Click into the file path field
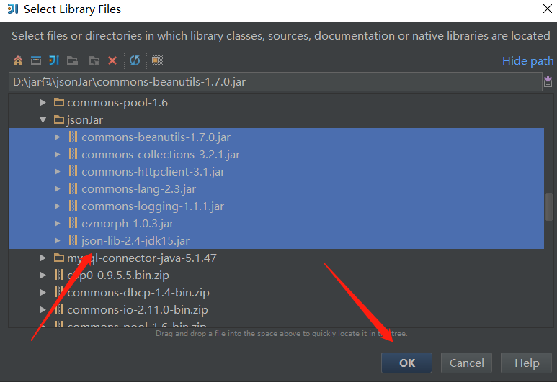 coord(274,82)
